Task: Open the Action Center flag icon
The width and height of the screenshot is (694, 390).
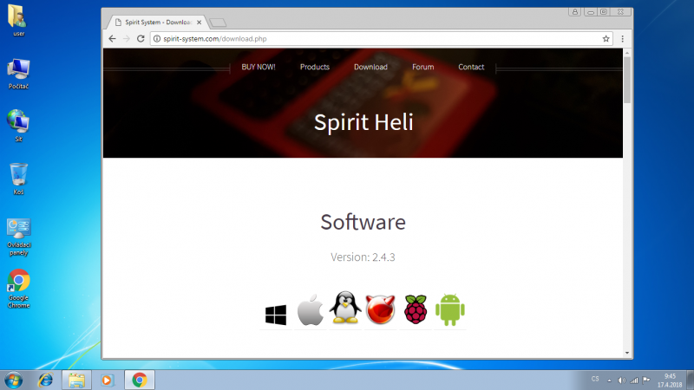Action: click(x=646, y=380)
